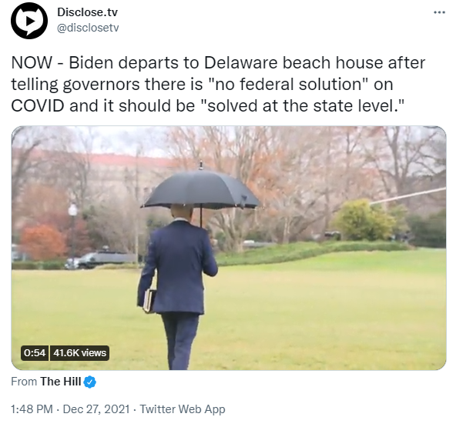Viewport: 453px width, 427px height.
Task: Click the 0:54 video duration badge
Action: coord(35,353)
